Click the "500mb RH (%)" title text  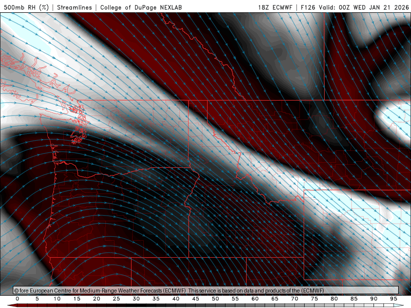coord(26,7)
